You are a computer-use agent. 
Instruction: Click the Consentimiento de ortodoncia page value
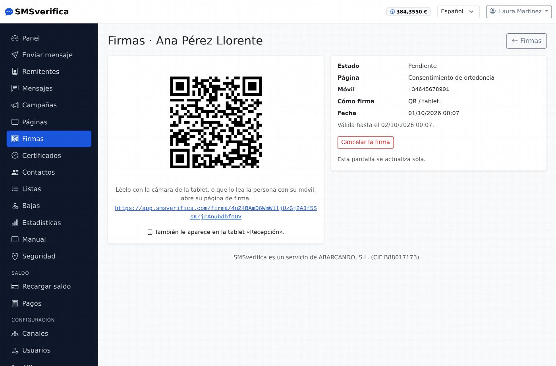tap(451, 78)
